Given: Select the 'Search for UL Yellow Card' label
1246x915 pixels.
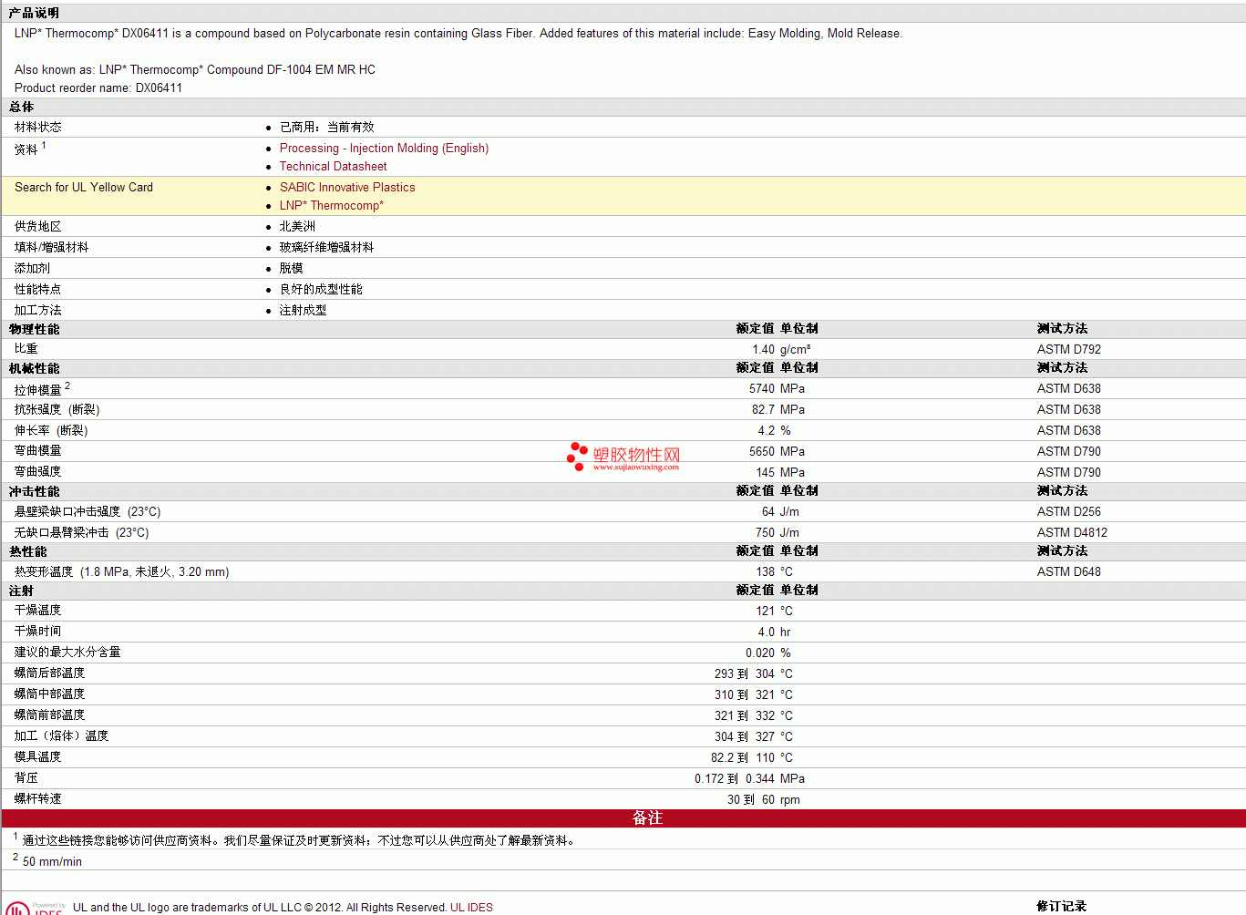Looking at the screenshot, I should tap(84, 188).
